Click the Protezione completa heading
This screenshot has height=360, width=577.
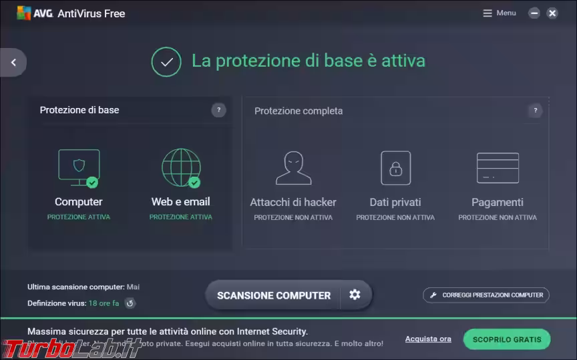point(299,111)
